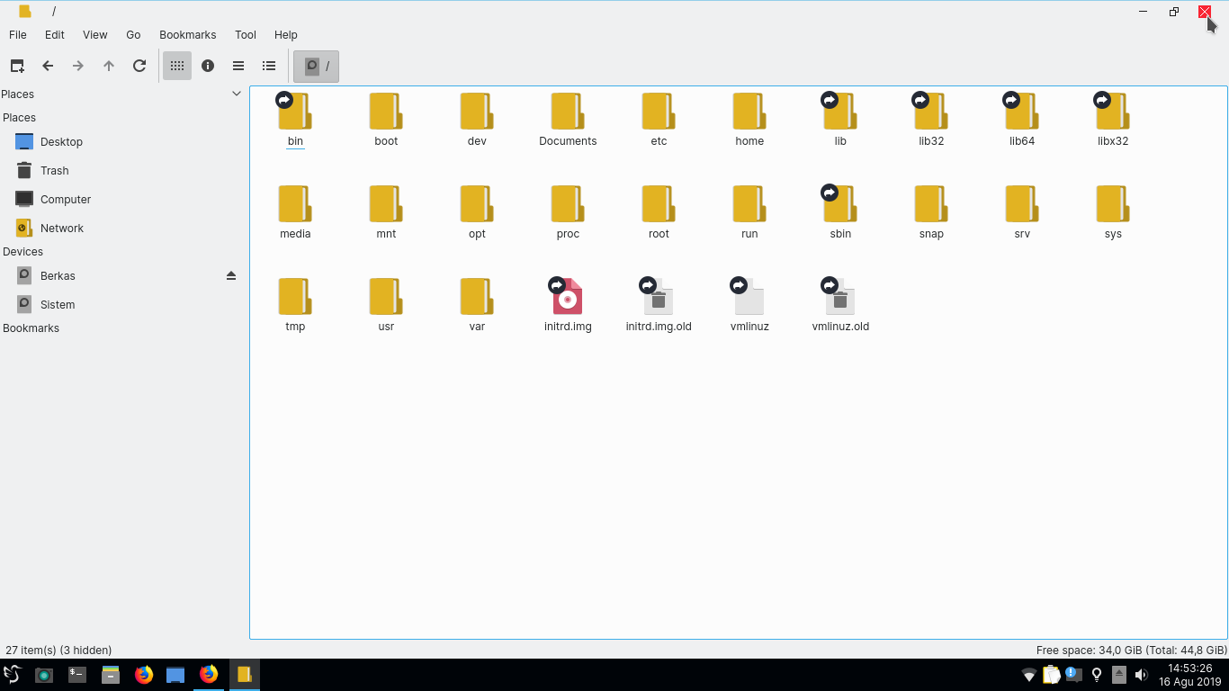
Task: Click the clock showing 14:53:26
Action: (1190, 669)
